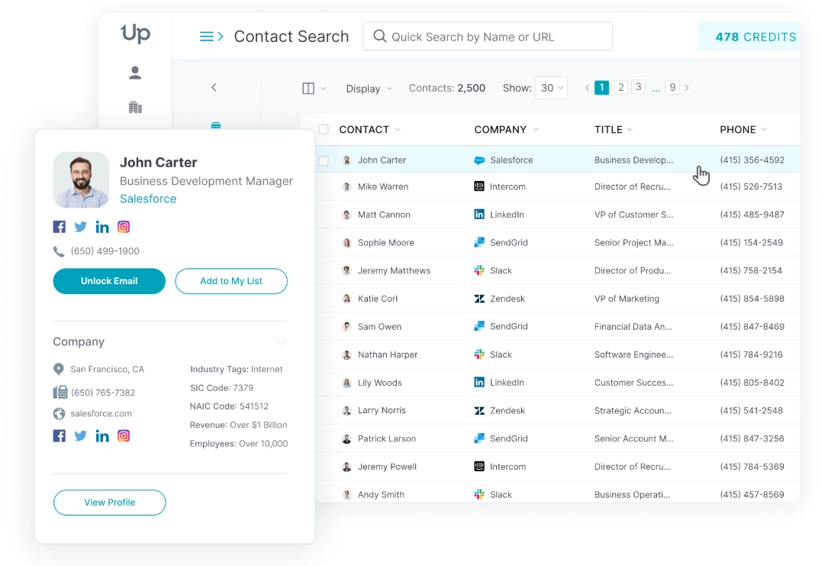Open company Instagram icon under salesforce.com
The height and width of the screenshot is (566, 828).
pyautogui.click(x=124, y=435)
